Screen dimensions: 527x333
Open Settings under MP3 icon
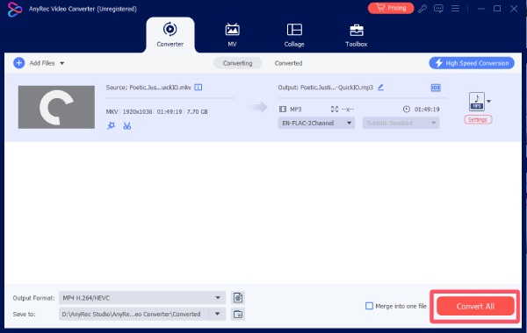pos(478,120)
